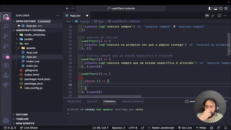This screenshot has height=130, width=231.
Task: Open the Customize Layout icon
Action: pyautogui.click(x=226, y=8)
